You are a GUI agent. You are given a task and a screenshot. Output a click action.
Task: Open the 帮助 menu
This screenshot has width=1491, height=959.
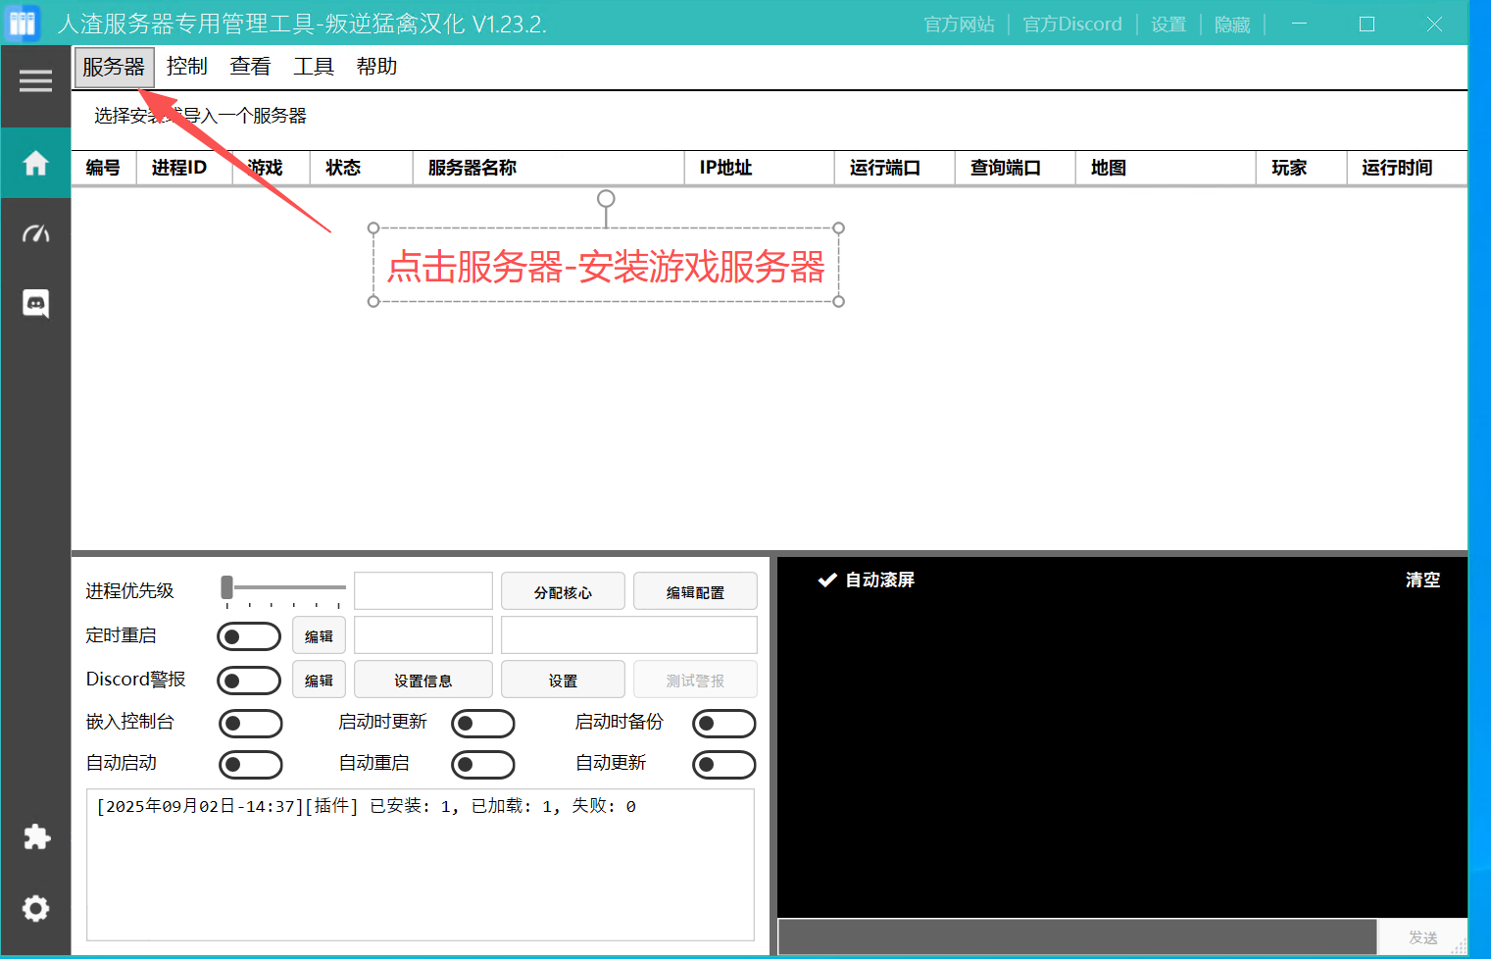pyautogui.click(x=377, y=66)
